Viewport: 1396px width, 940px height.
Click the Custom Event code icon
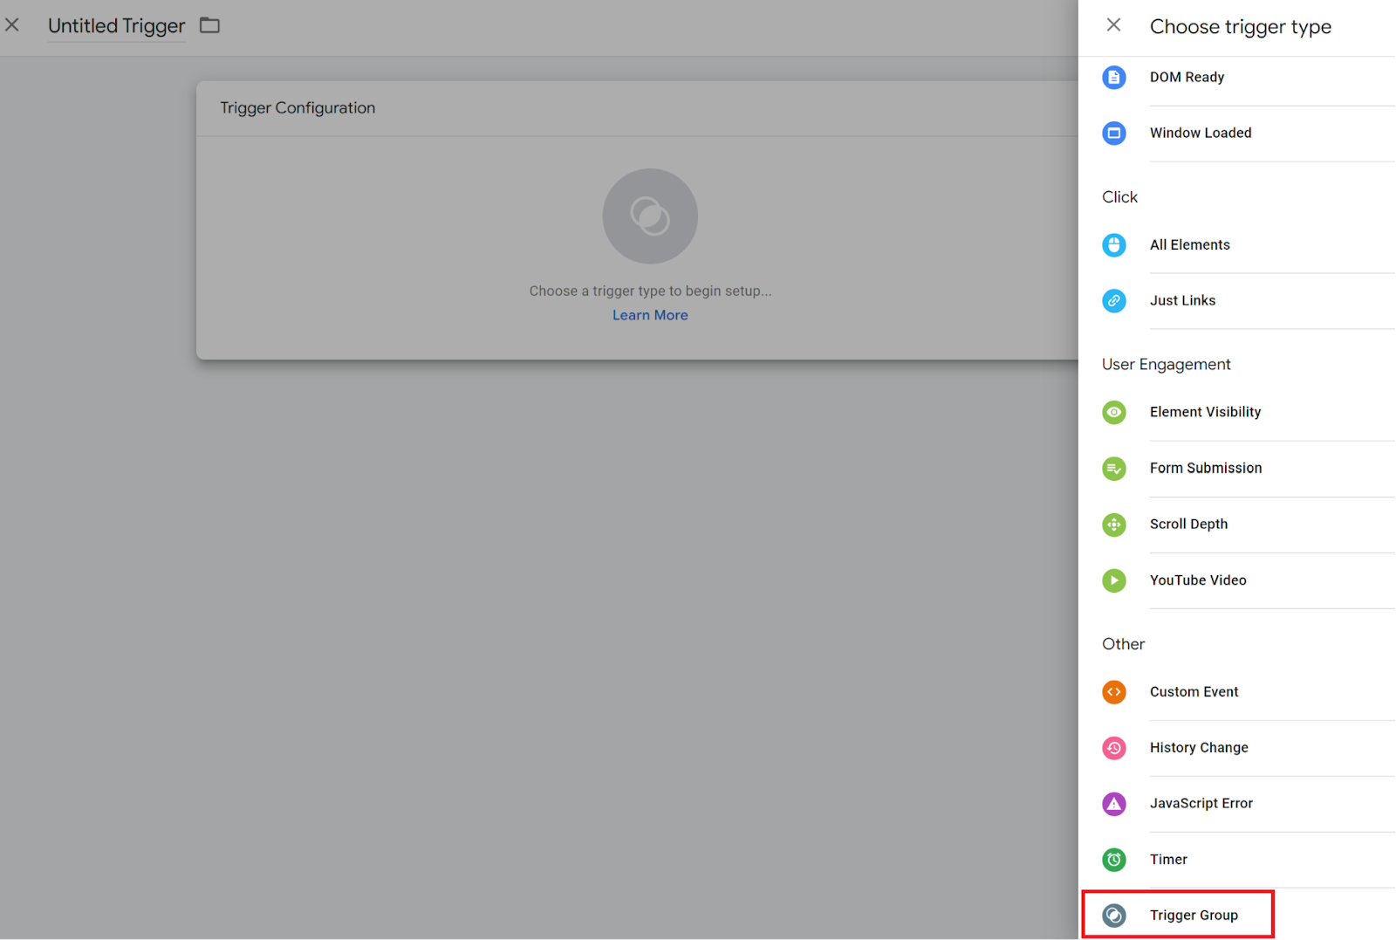tap(1113, 692)
